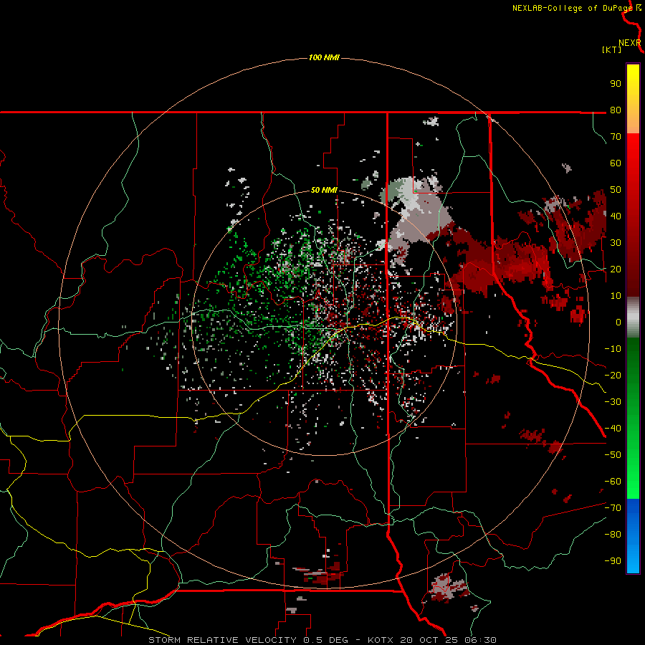Click the [KT] units label above the color scale
Screen dimensions: 645x645
[611, 49]
